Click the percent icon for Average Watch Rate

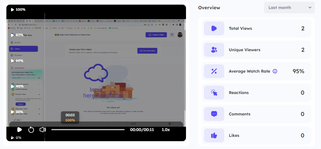click(214, 71)
